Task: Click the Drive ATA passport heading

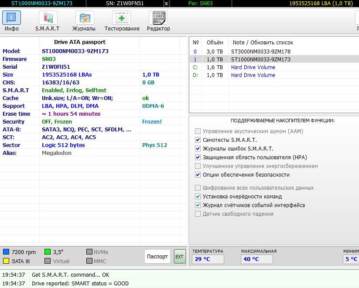Action: tap(80, 42)
